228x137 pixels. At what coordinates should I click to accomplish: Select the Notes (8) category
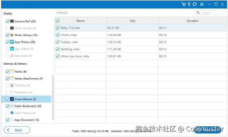pos(21,72)
